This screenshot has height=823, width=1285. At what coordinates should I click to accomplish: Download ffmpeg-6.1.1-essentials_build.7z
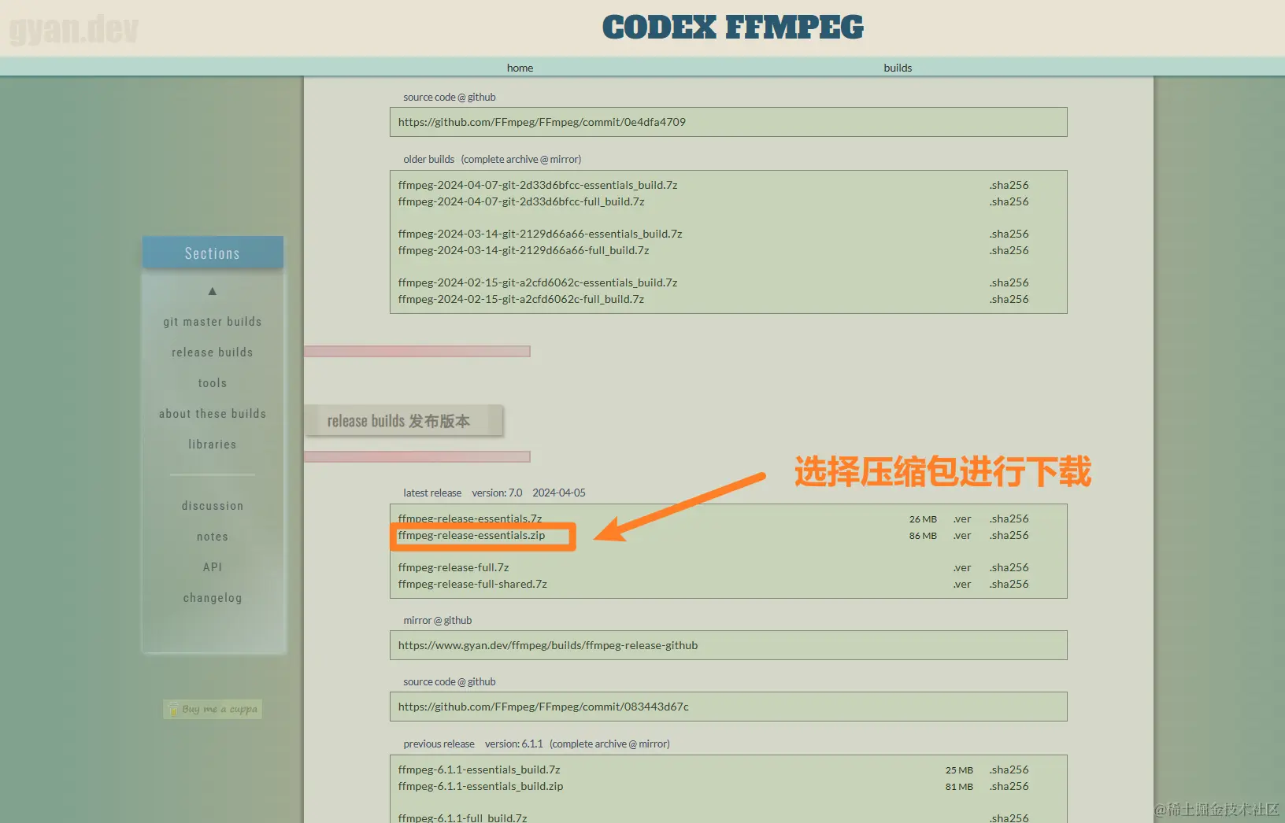point(480,769)
